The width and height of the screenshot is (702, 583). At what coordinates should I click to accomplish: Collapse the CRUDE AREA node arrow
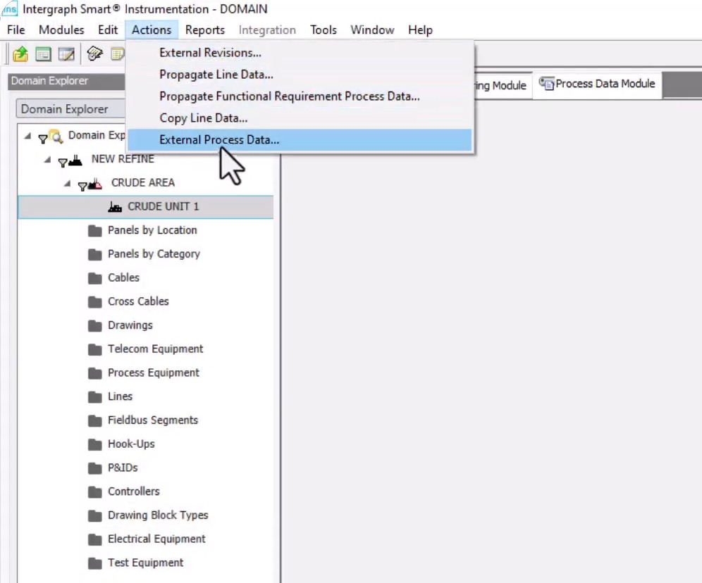67,183
